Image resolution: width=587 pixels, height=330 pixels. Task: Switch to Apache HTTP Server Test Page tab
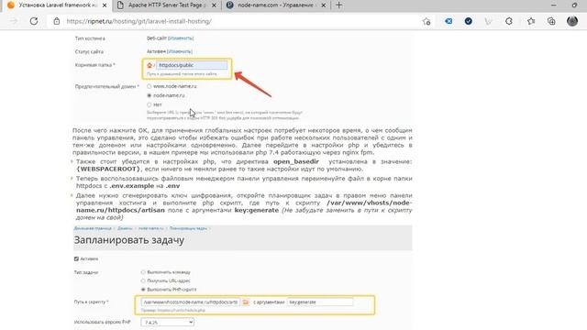(167, 5)
